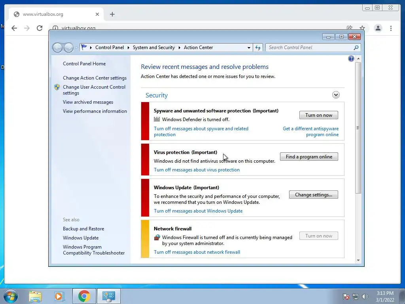Click the volume speaker in system tray
This screenshot has width=405, height=304.
365,296
